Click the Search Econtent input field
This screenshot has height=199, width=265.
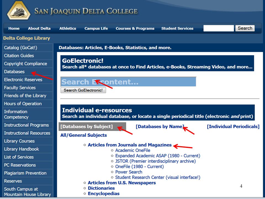[x=128, y=82]
